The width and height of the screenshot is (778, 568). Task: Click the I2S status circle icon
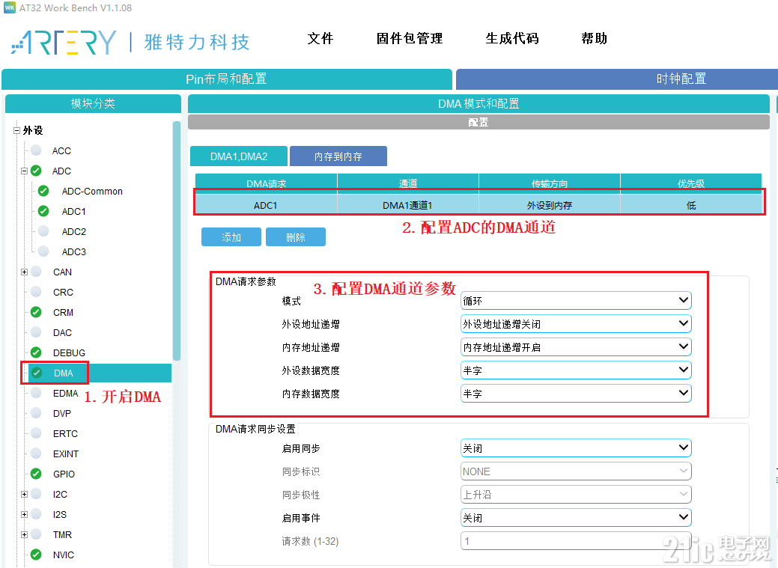click(36, 514)
